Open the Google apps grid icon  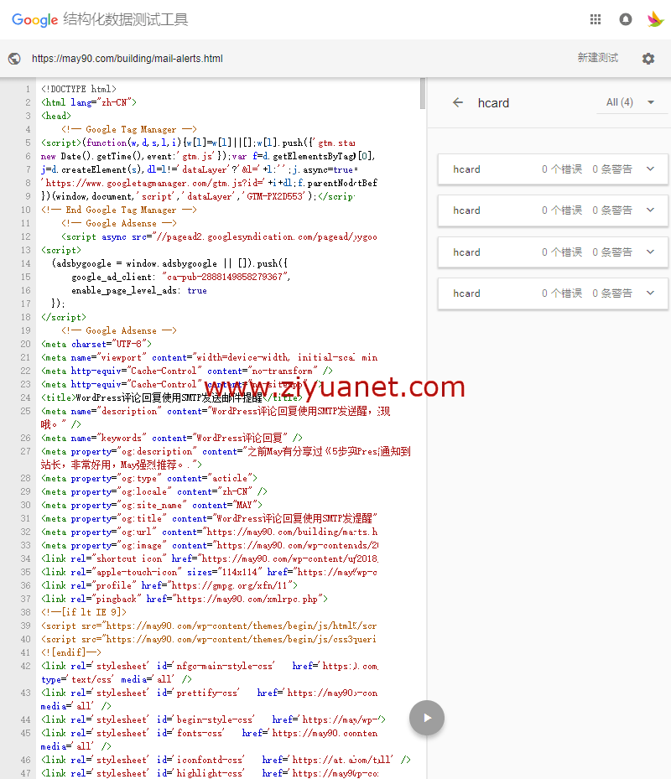tap(596, 19)
